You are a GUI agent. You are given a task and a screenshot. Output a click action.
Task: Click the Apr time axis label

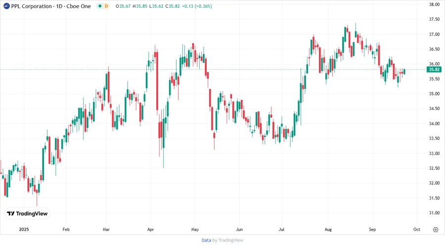point(150,230)
